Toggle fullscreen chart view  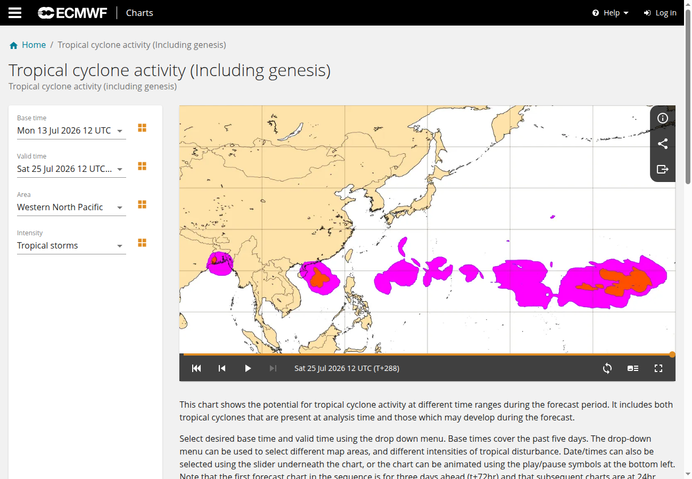(x=658, y=368)
